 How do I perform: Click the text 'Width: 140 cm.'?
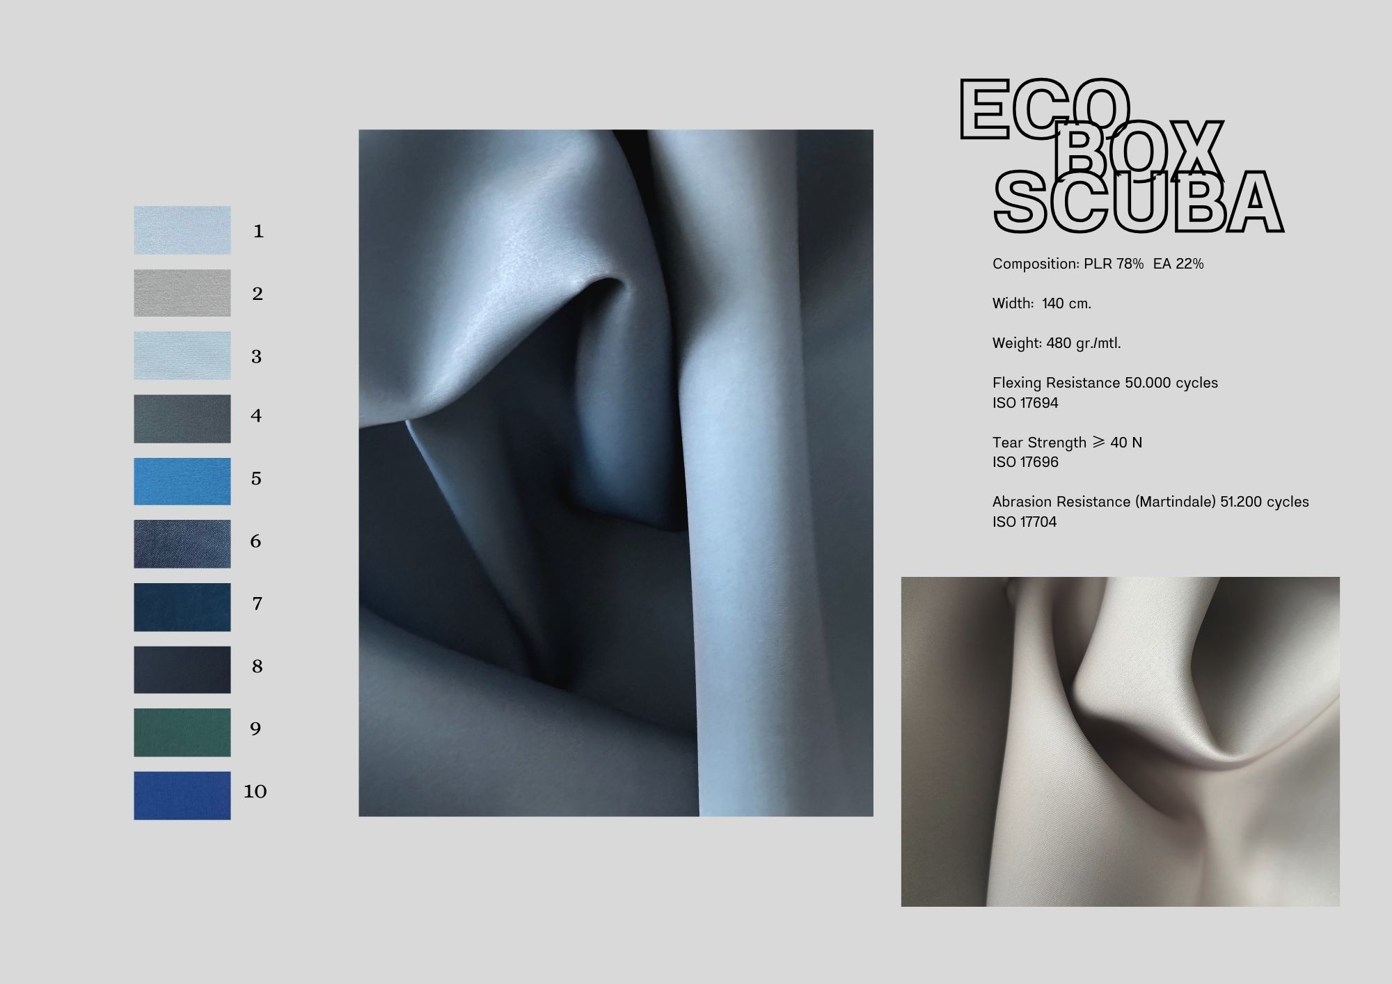pyautogui.click(x=1042, y=303)
